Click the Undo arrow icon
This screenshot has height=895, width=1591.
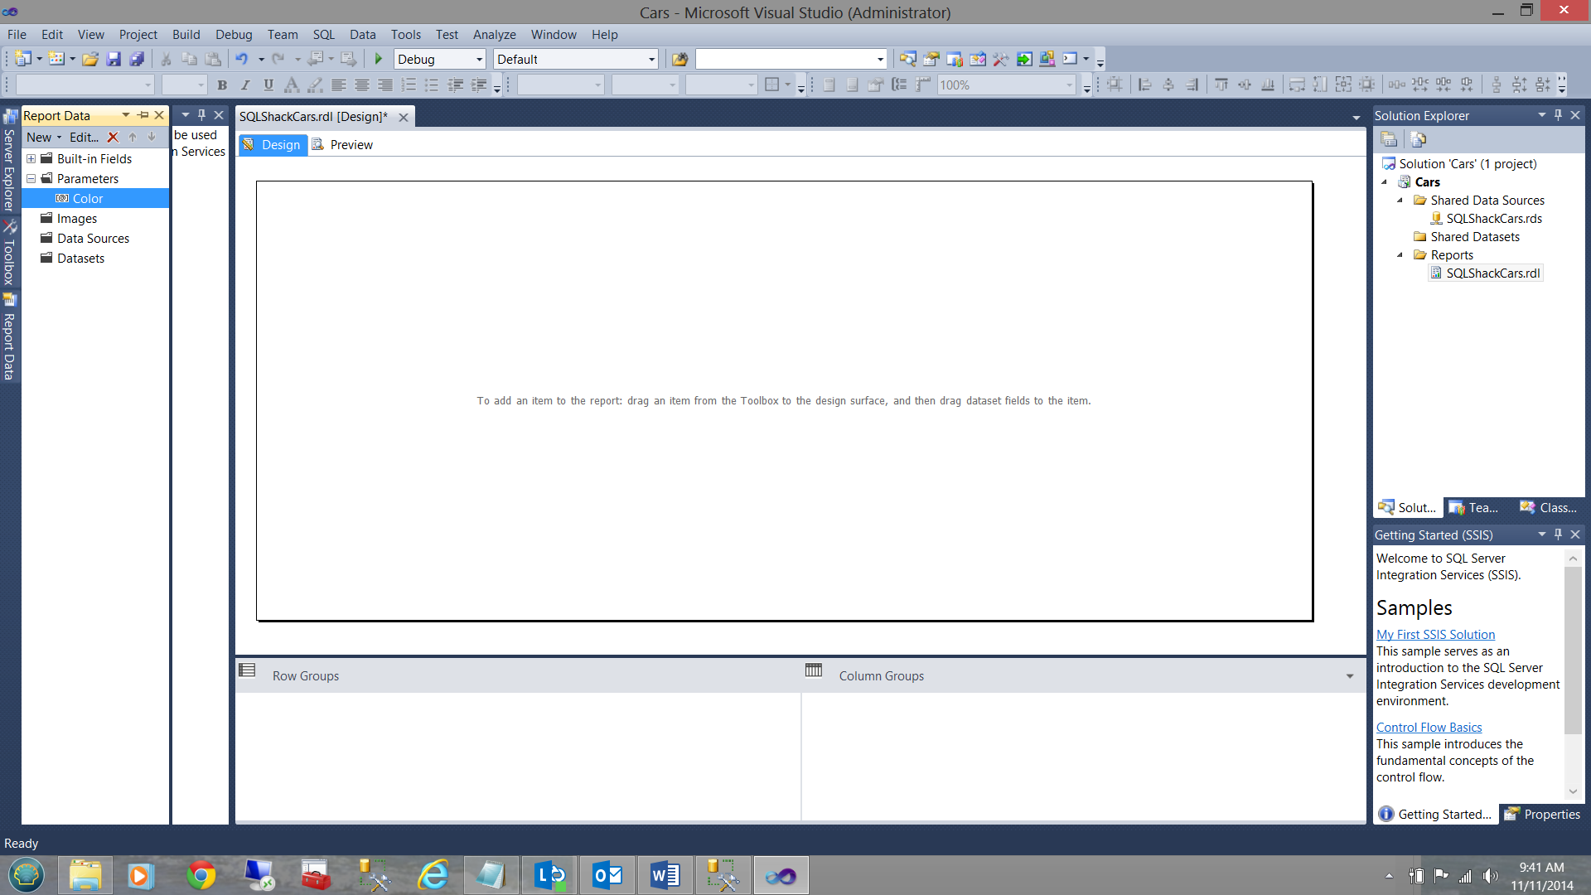241,59
